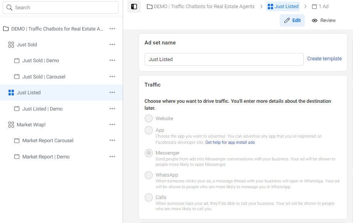Click the search magnifier icon

pyautogui.click(x=9, y=8)
